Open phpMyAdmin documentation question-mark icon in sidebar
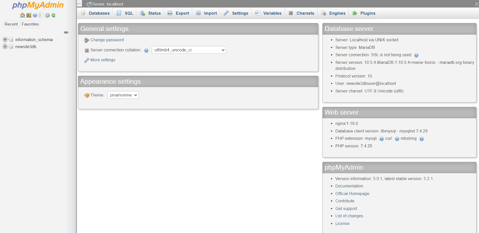Viewport: 479px width, 233px height. pyautogui.click(x=35, y=15)
